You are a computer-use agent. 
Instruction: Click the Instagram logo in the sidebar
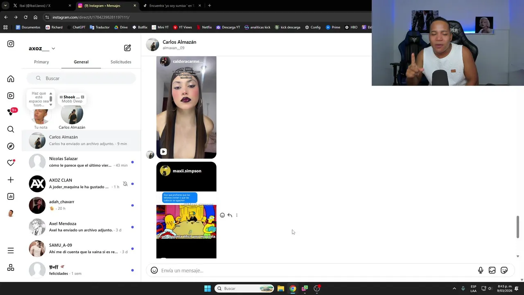coord(11,44)
